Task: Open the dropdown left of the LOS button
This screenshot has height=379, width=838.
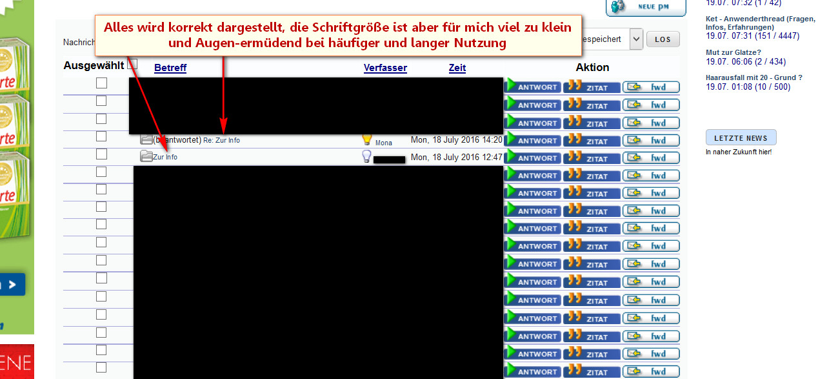Action: pos(636,39)
